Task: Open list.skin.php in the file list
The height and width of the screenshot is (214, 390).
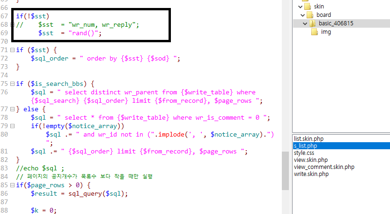Action: coord(313,139)
